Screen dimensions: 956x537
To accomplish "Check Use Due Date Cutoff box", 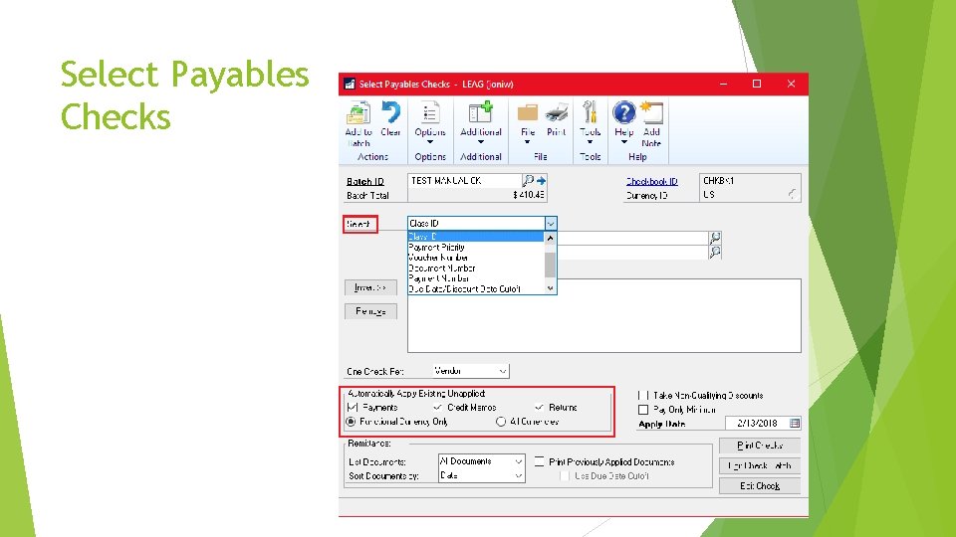I will (x=565, y=476).
